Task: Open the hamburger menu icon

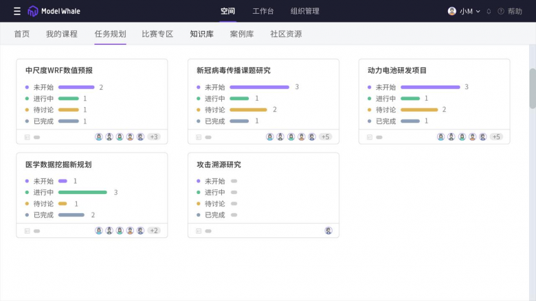Action: 17,11
